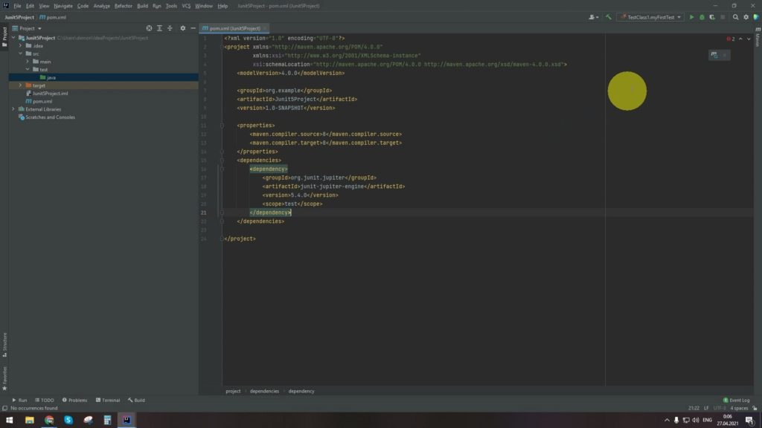762x428 pixels.
Task: Open Project panel options gear
Action: pos(183,28)
